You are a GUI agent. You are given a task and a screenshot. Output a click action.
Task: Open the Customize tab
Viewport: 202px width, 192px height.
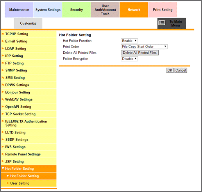pyautogui.click(x=28, y=23)
